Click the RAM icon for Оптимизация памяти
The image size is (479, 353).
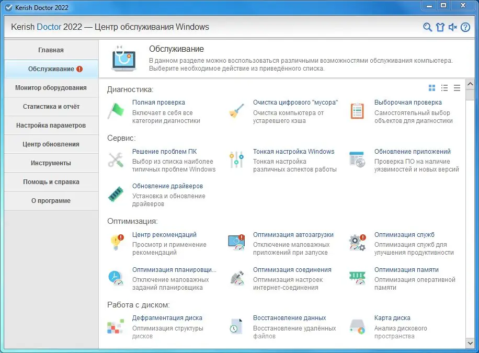(357, 278)
